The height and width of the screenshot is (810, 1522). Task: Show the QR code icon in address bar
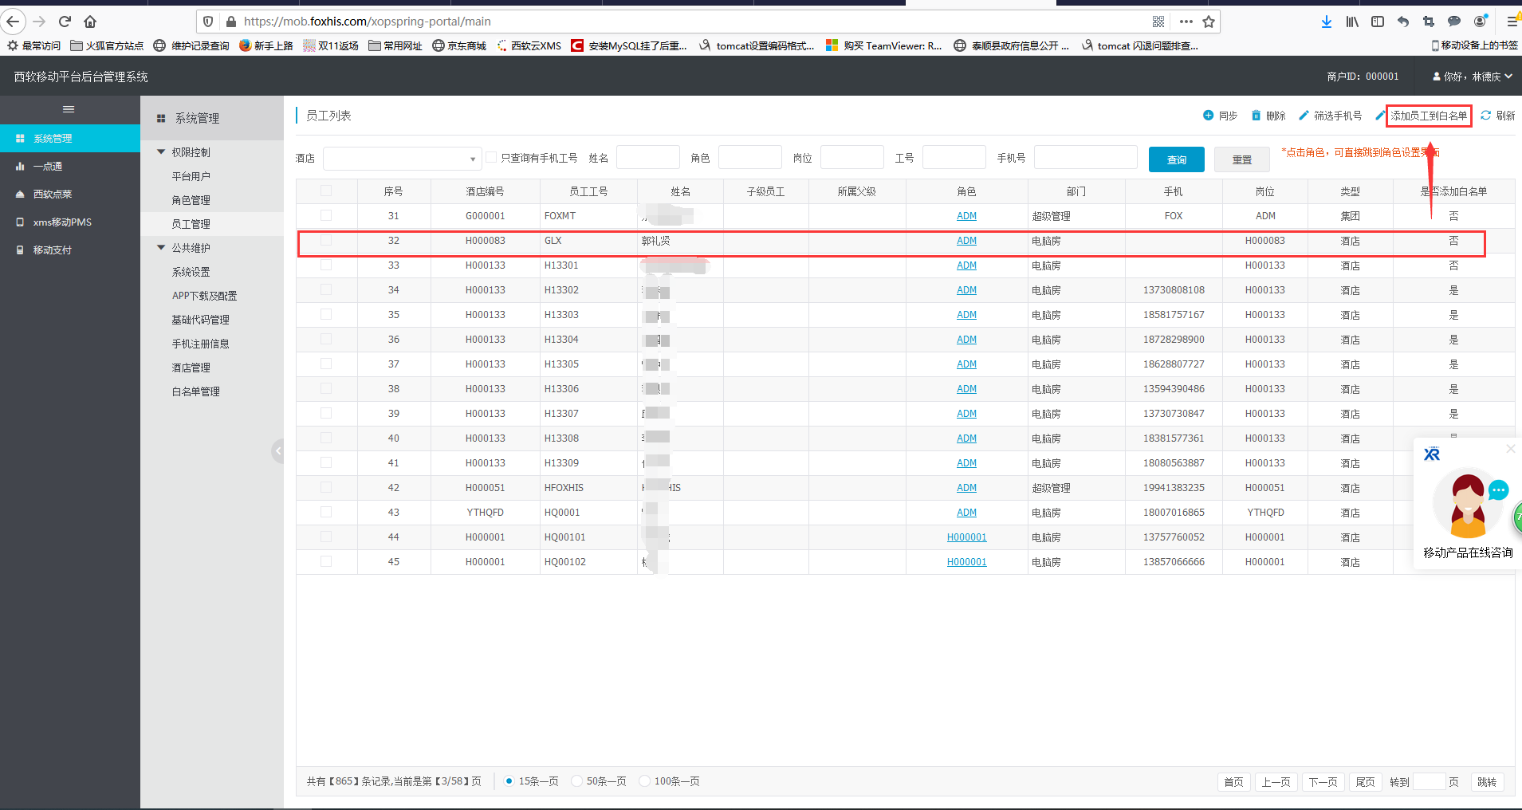[1158, 22]
